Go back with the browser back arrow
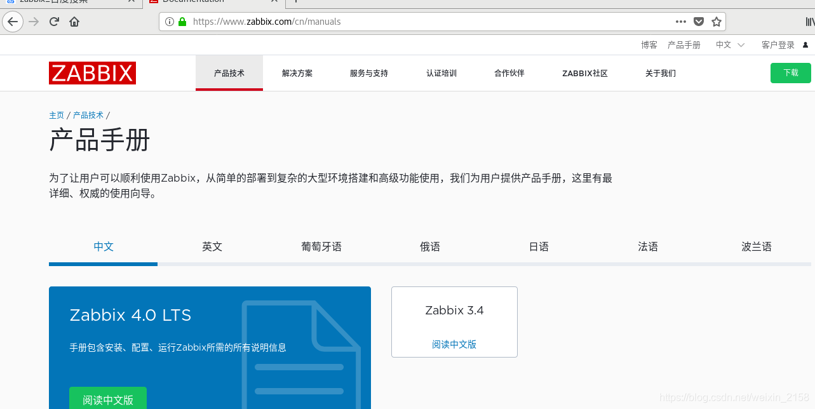Image resolution: width=815 pixels, height=409 pixels. [13, 22]
